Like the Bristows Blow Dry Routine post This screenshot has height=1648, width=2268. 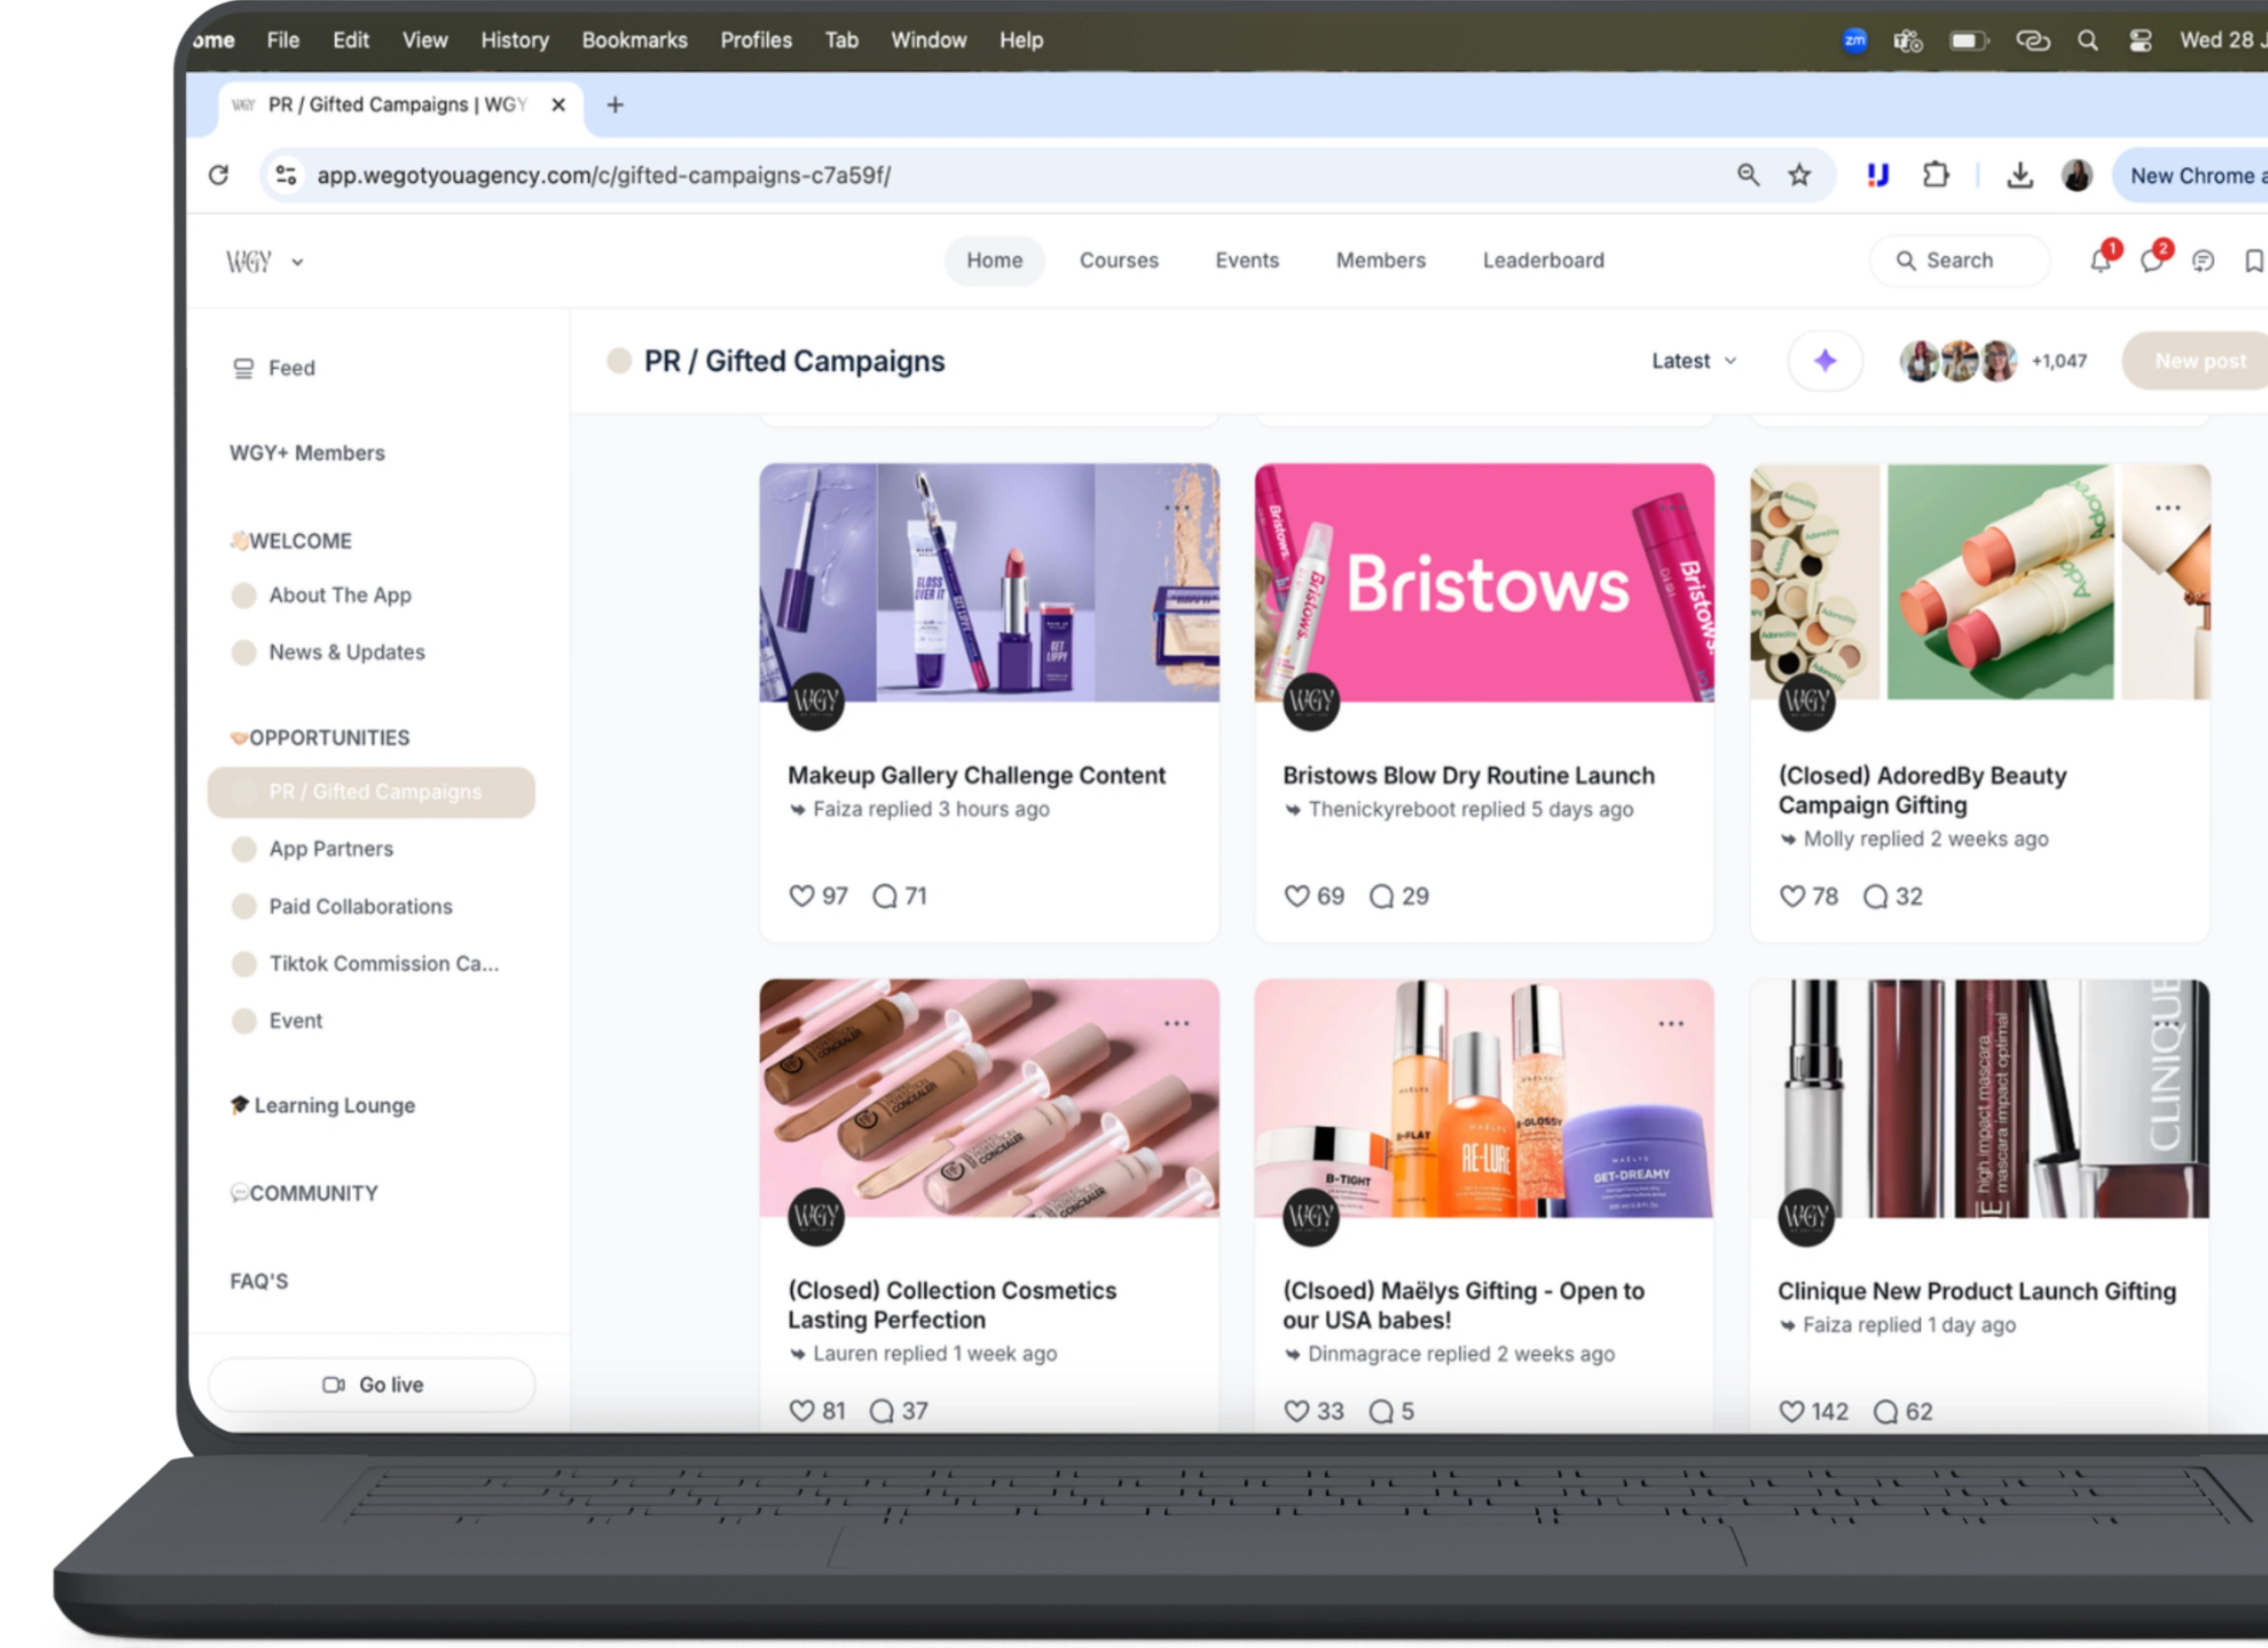[1297, 896]
